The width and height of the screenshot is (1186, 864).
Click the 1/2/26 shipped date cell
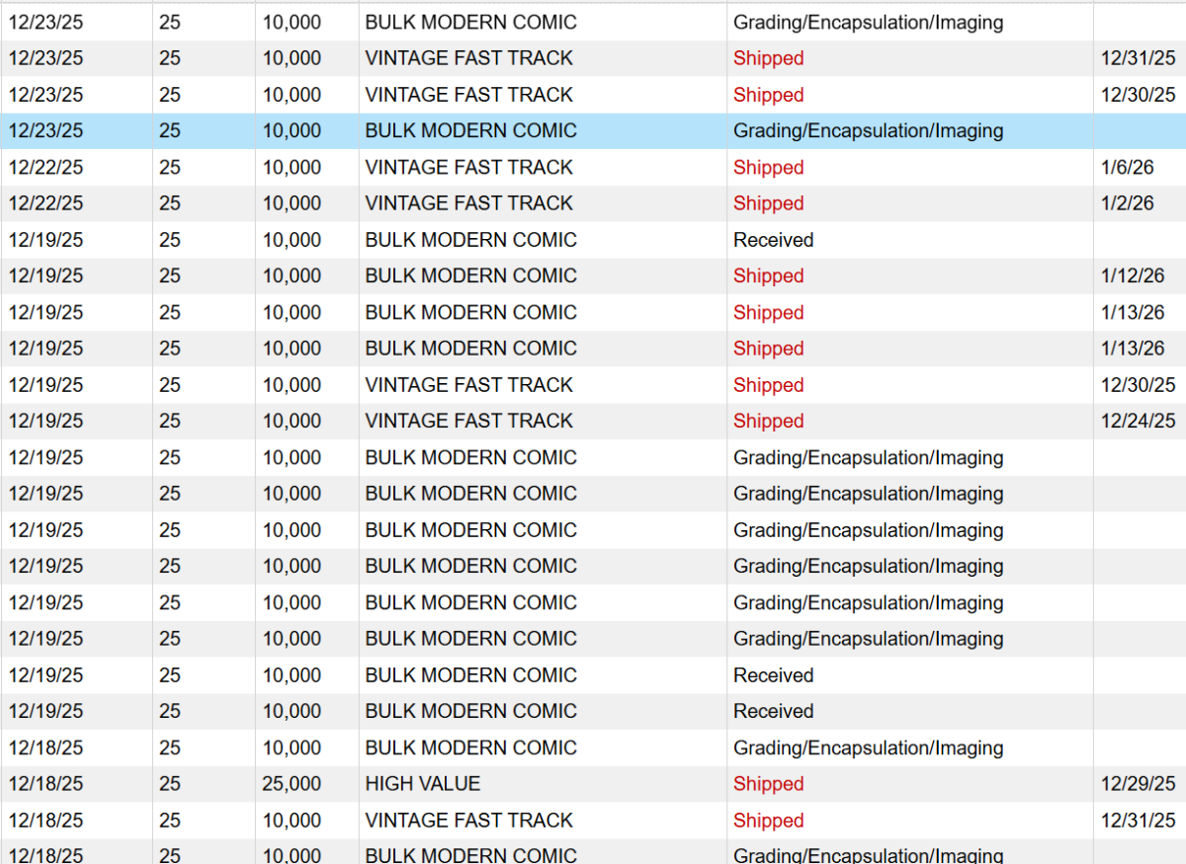(1128, 203)
